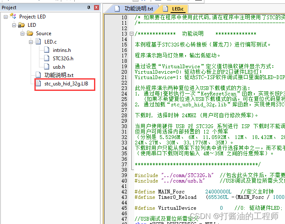
Task: Click the VirtualDevice define on line 45
Action: (177, 208)
